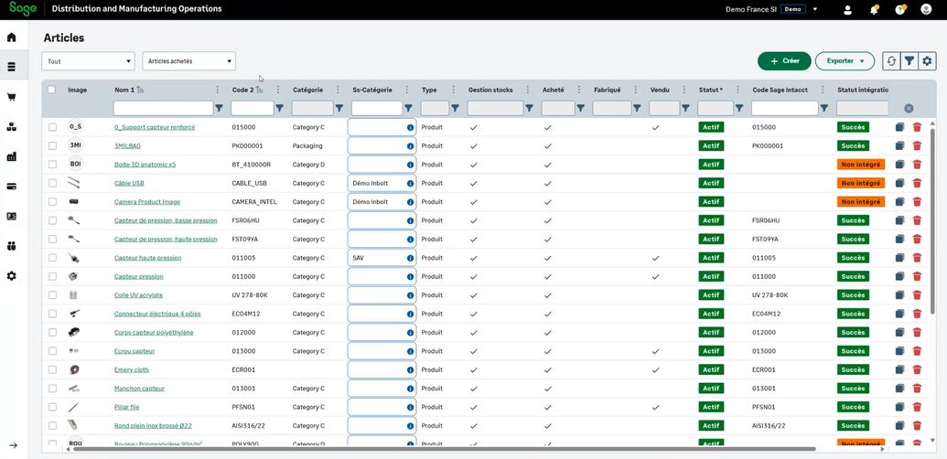Click the Créer button

784,61
